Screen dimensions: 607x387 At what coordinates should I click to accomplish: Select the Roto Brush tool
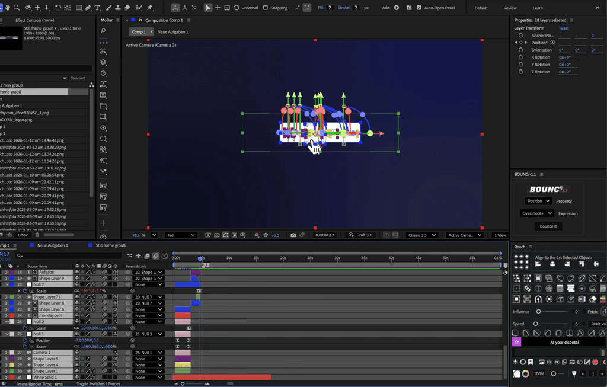coord(139,8)
